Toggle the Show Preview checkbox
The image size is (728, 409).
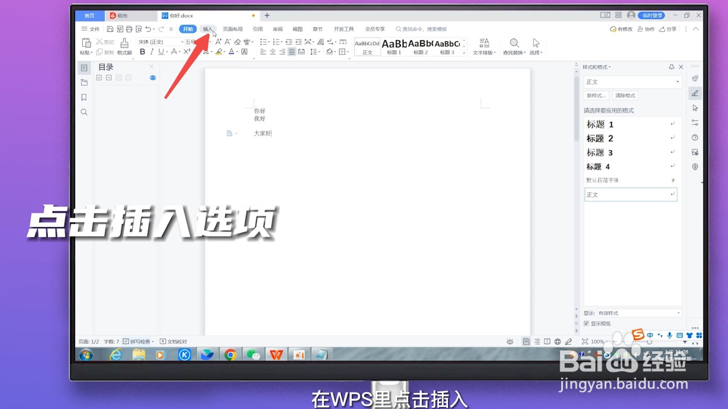586,324
